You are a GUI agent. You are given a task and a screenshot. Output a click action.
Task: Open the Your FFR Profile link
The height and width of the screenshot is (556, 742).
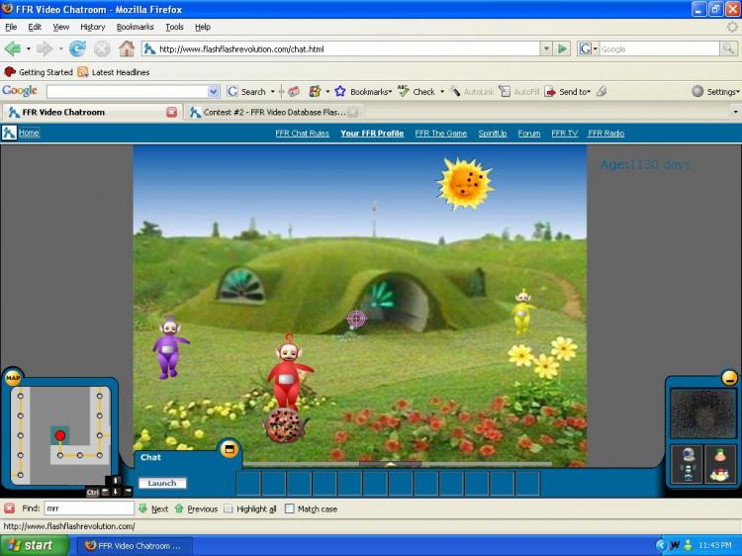372,134
